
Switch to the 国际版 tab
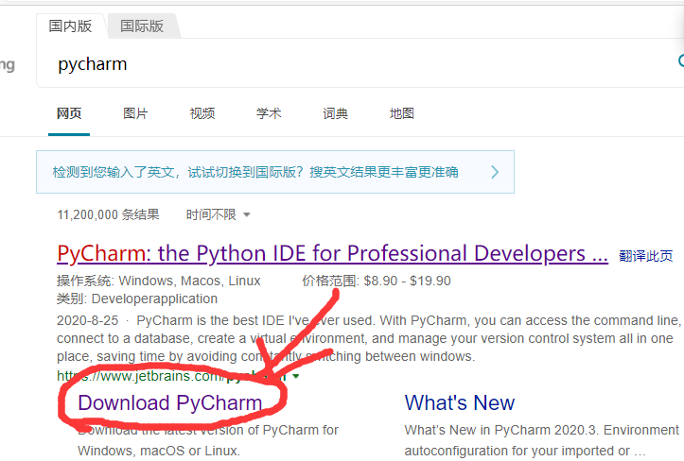tap(142, 26)
